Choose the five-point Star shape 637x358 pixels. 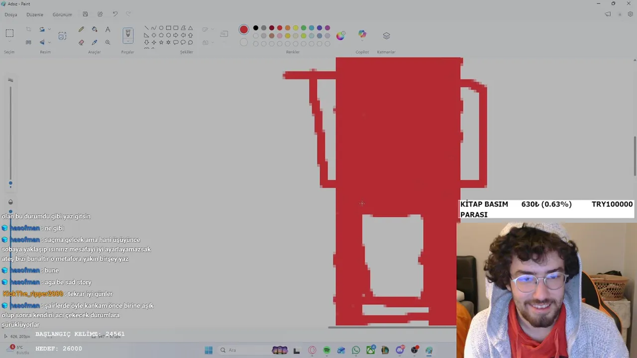(x=161, y=42)
